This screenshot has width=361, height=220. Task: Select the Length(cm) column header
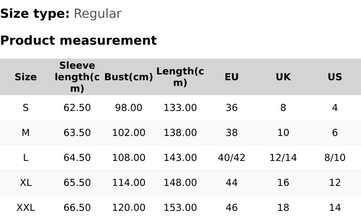[180, 77]
